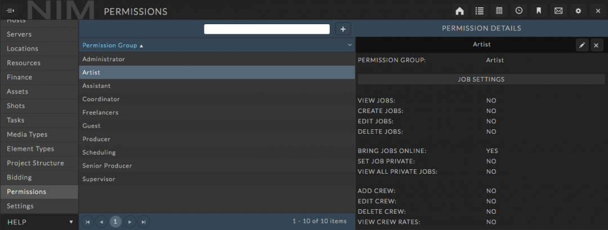Go to the Home dashboard icon
Viewport: 608px width, 230px height.
(459, 11)
